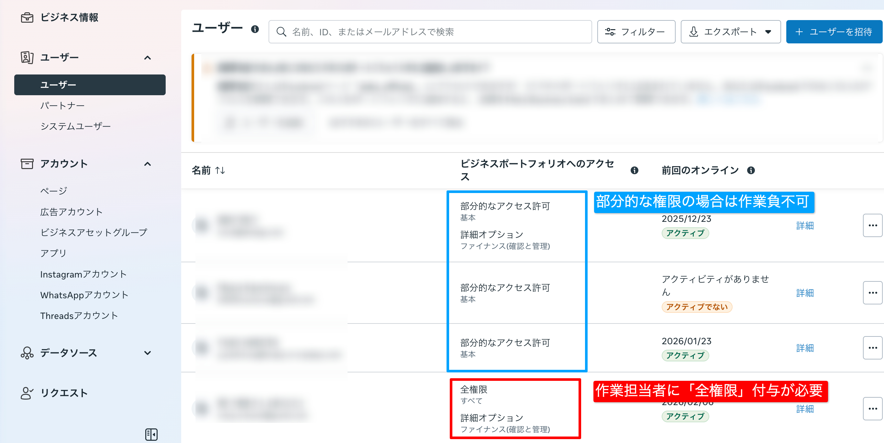Select the アカウント section icon

coord(28,164)
